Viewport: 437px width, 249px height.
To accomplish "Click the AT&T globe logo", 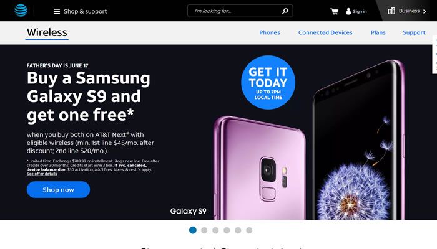I will 21,11.
